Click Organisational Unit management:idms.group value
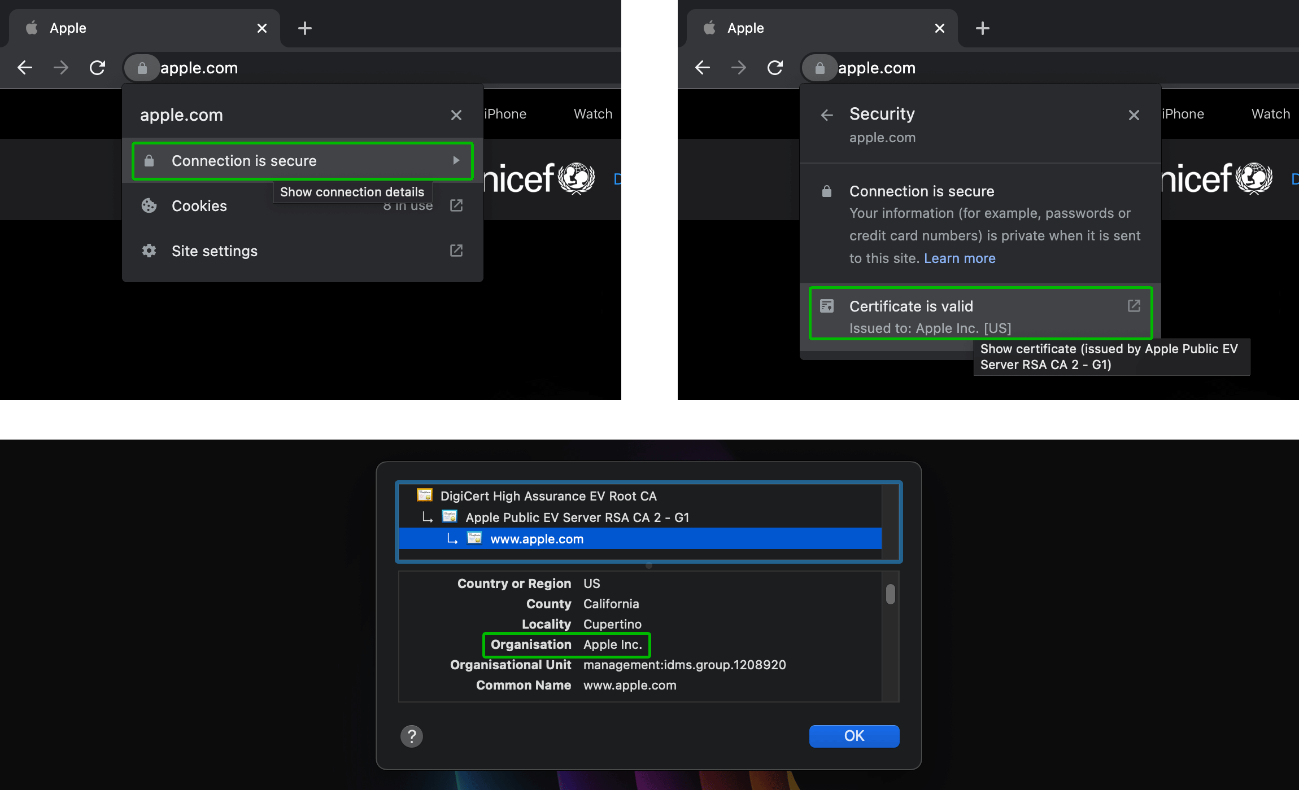1299x790 pixels. [685, 665]
